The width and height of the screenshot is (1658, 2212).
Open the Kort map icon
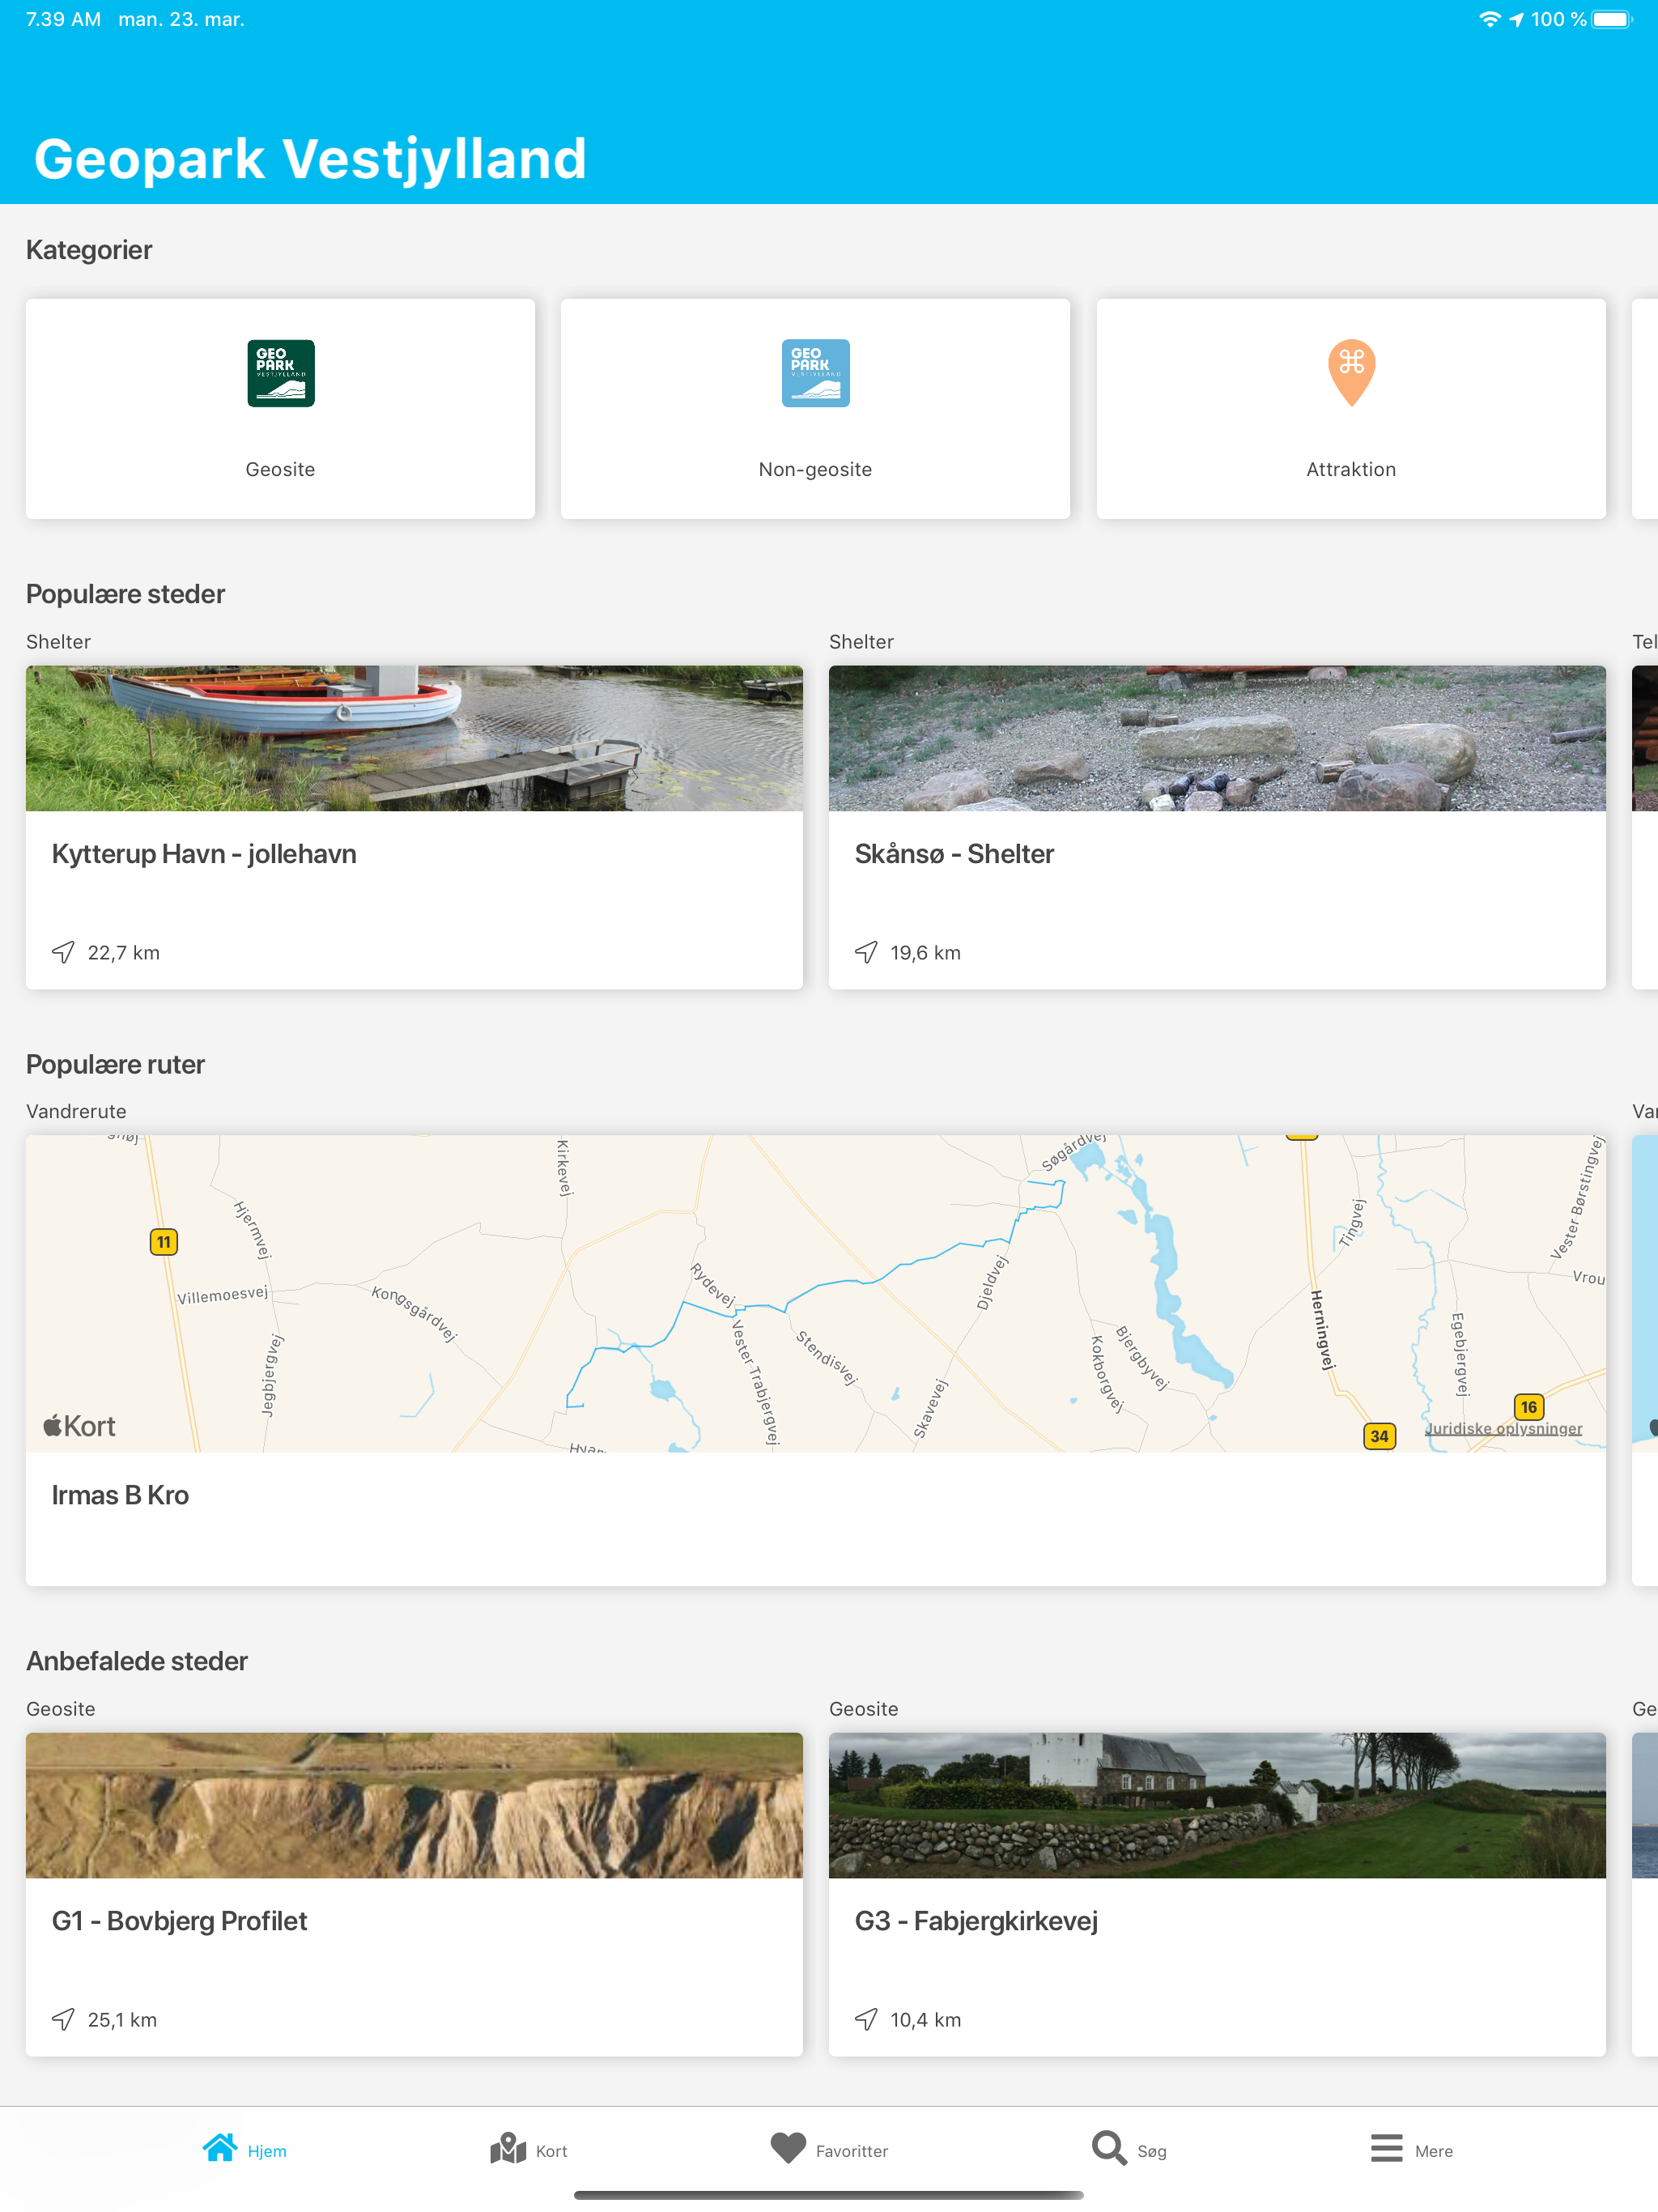point(508,2148)
